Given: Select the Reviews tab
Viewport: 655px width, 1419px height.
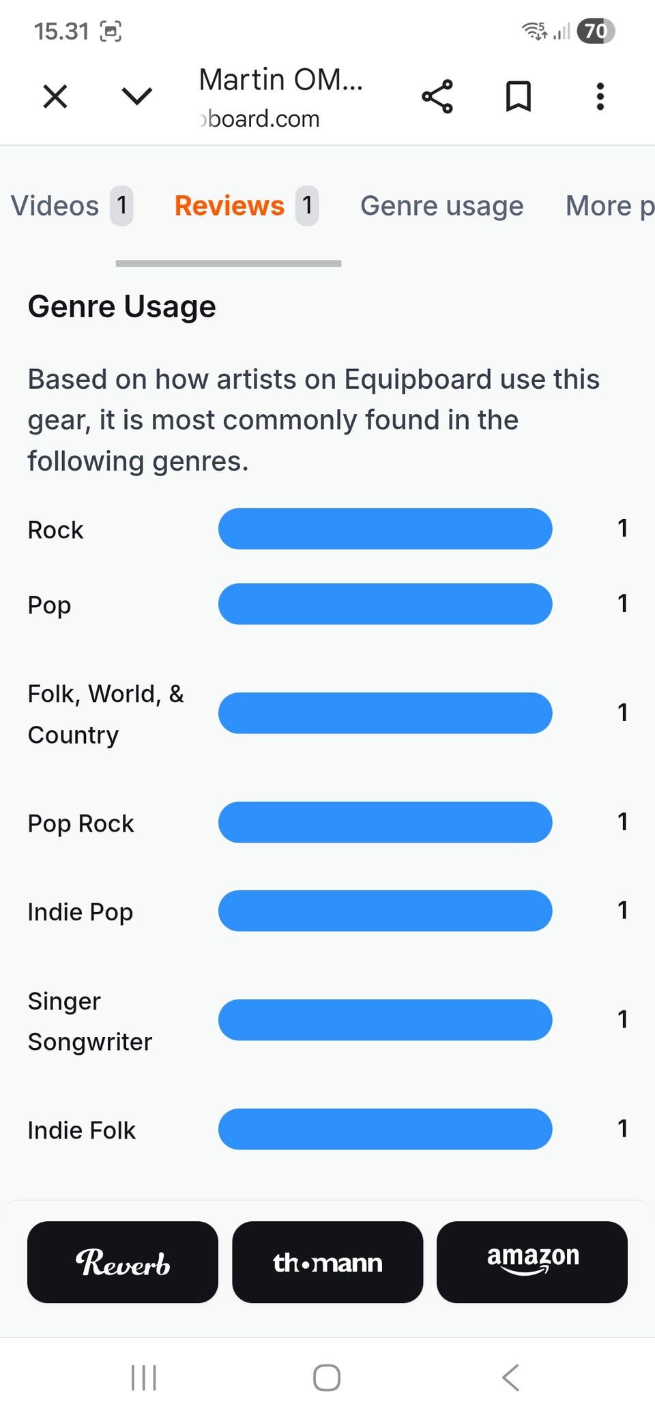Looking at the screenshot, I should tap(246, 205).
